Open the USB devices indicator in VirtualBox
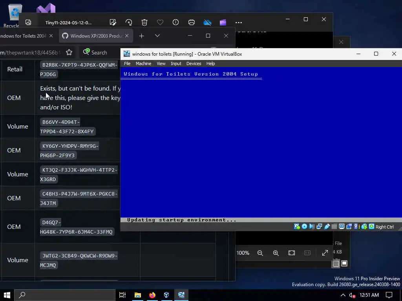Image resolution: width=402 pixels, height=301 pixels. coord(327,227)
